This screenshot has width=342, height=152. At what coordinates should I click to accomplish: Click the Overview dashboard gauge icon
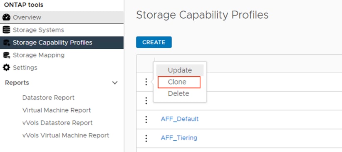[7, 17]
